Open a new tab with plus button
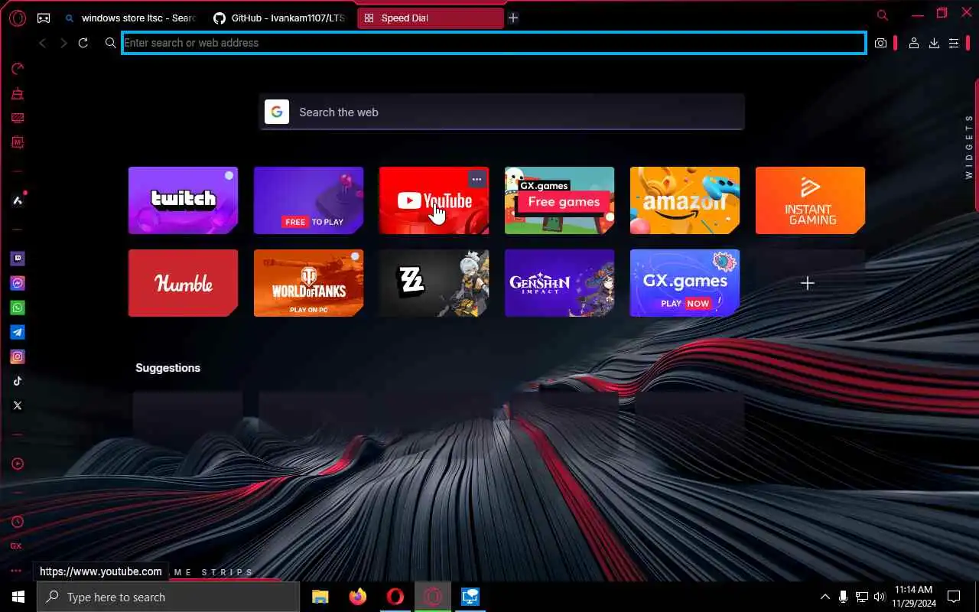The width and height of the screenshot is (979, 612). coord(513,18)
